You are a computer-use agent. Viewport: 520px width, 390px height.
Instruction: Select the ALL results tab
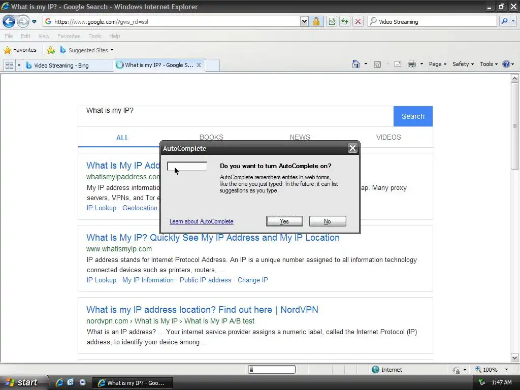point(122,138)
